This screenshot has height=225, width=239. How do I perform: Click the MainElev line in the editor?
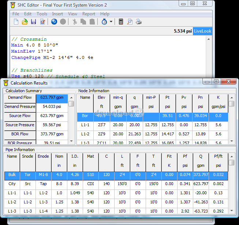[31, 51]
